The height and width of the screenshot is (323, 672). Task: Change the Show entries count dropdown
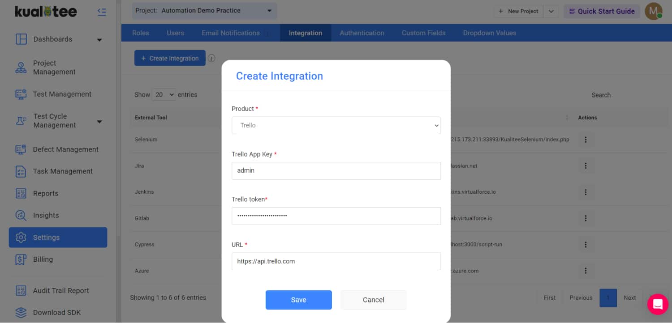click(x=164, y=95)
